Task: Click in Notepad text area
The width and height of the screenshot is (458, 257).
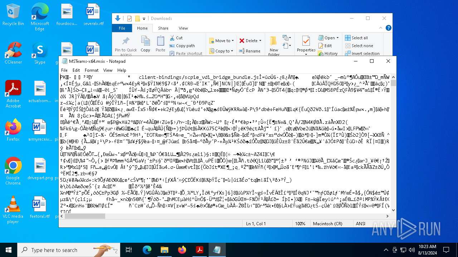Action: [x=225, y=143]
